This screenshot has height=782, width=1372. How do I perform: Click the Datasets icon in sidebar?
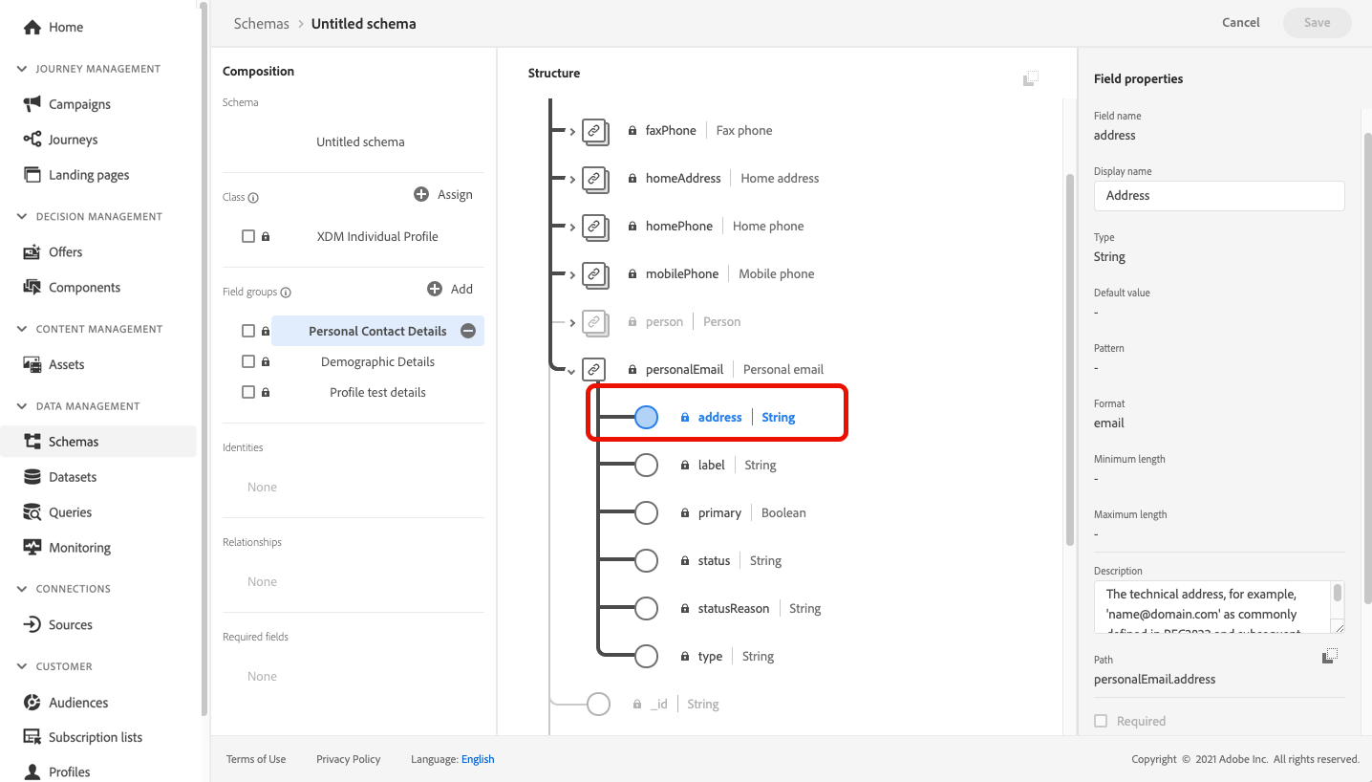click(32, 477)
